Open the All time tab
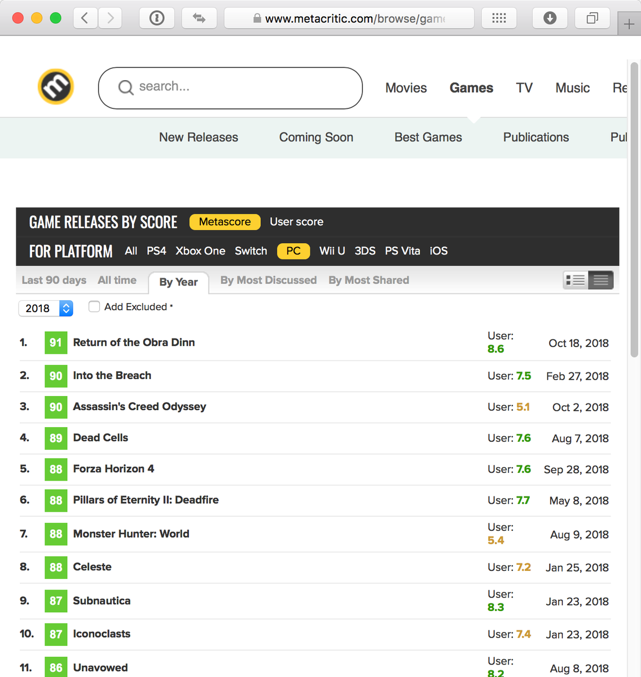 117,280
